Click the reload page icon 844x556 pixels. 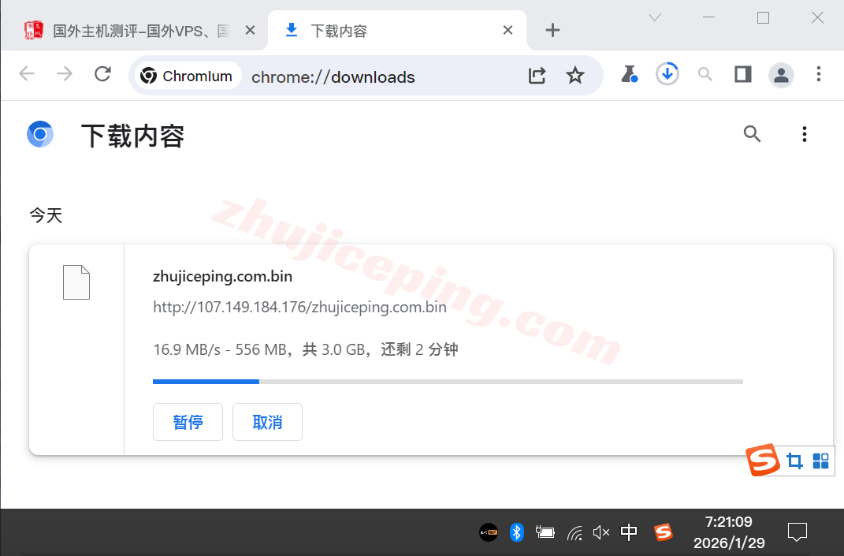[102, 73]
